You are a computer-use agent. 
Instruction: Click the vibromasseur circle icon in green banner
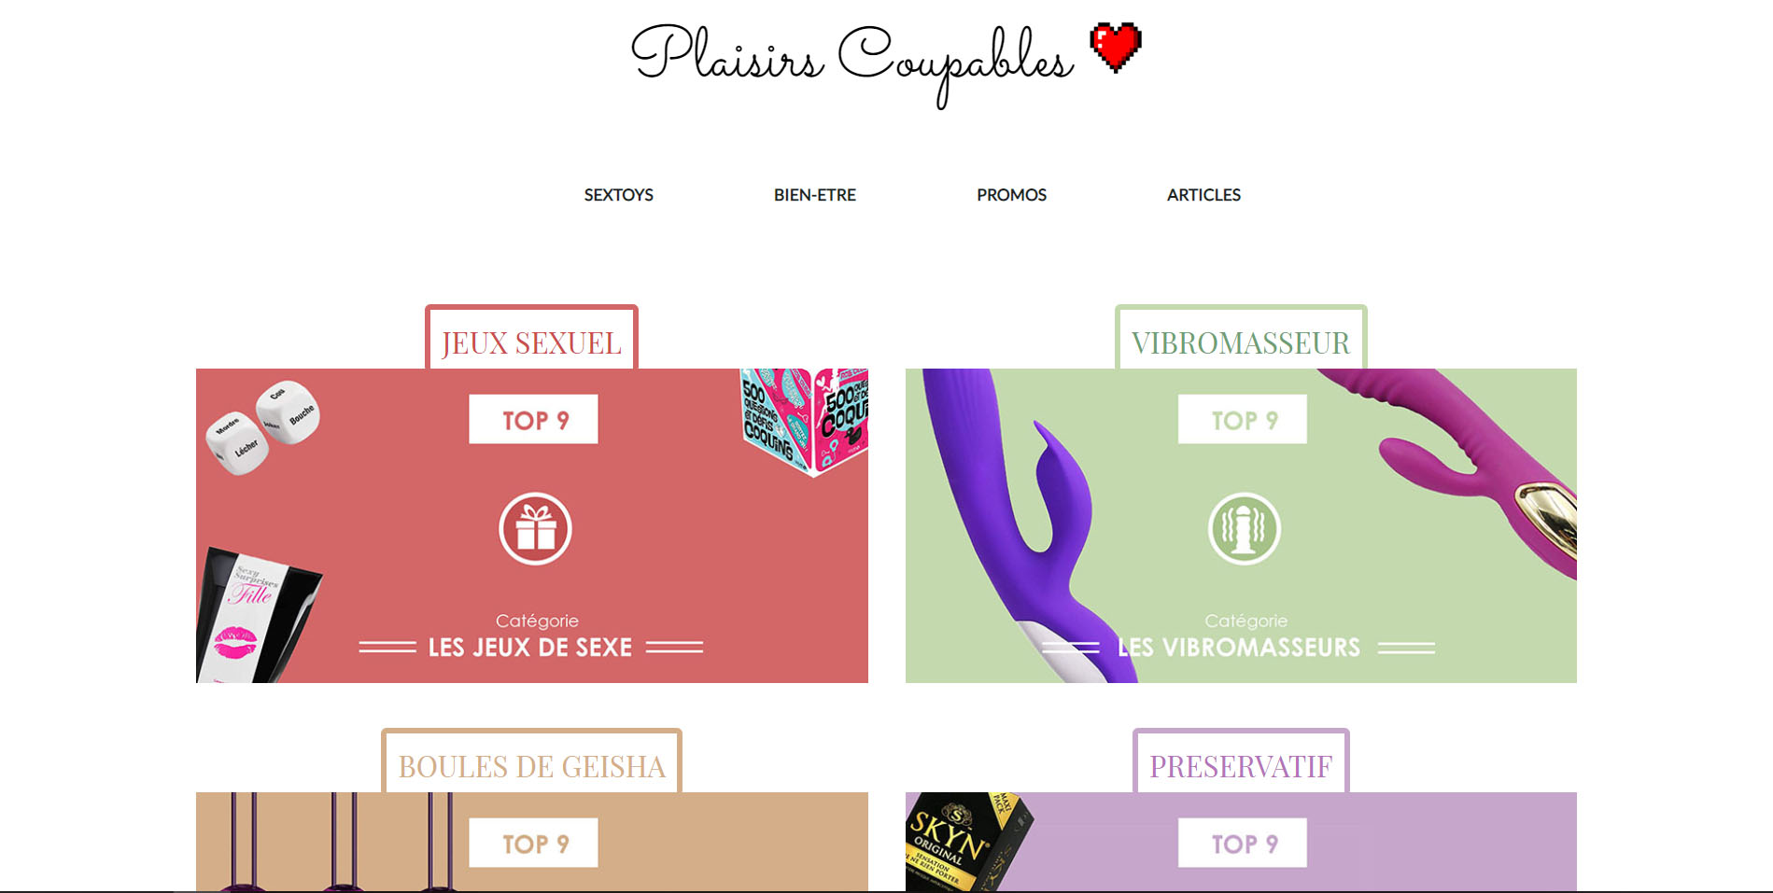(x=1245, y=528)
